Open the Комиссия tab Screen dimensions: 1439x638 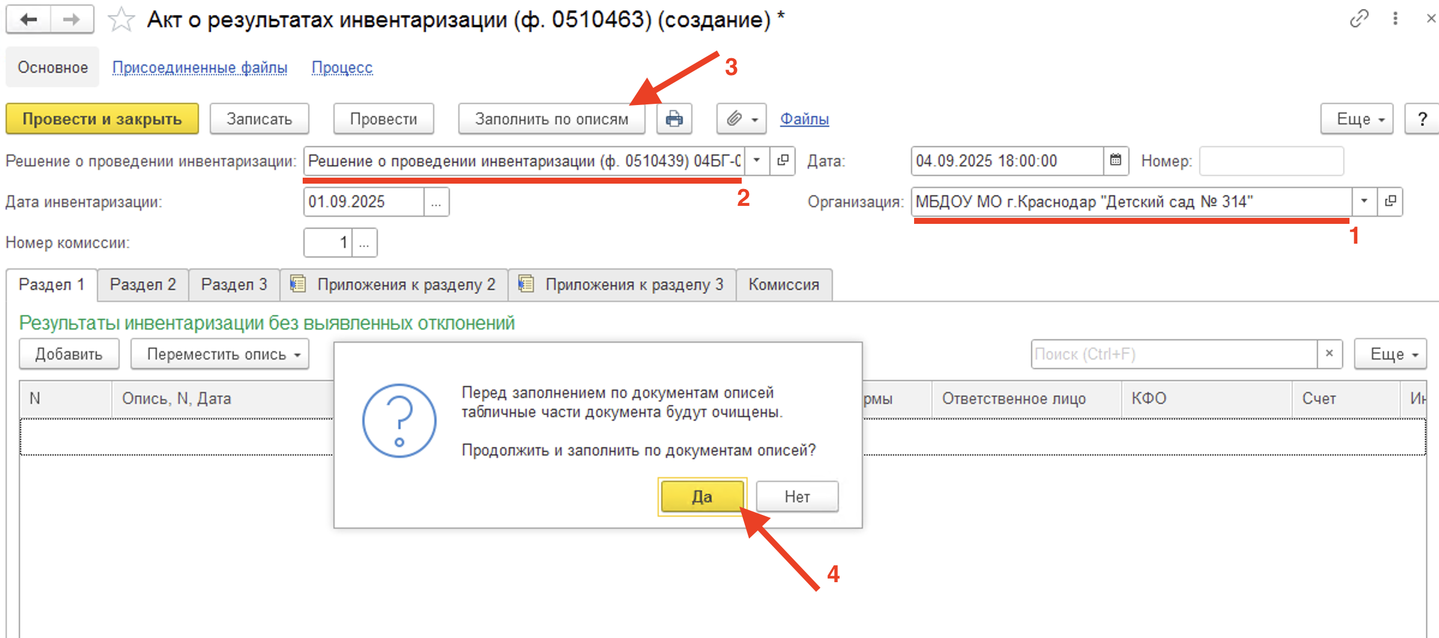tap(783, 284)
